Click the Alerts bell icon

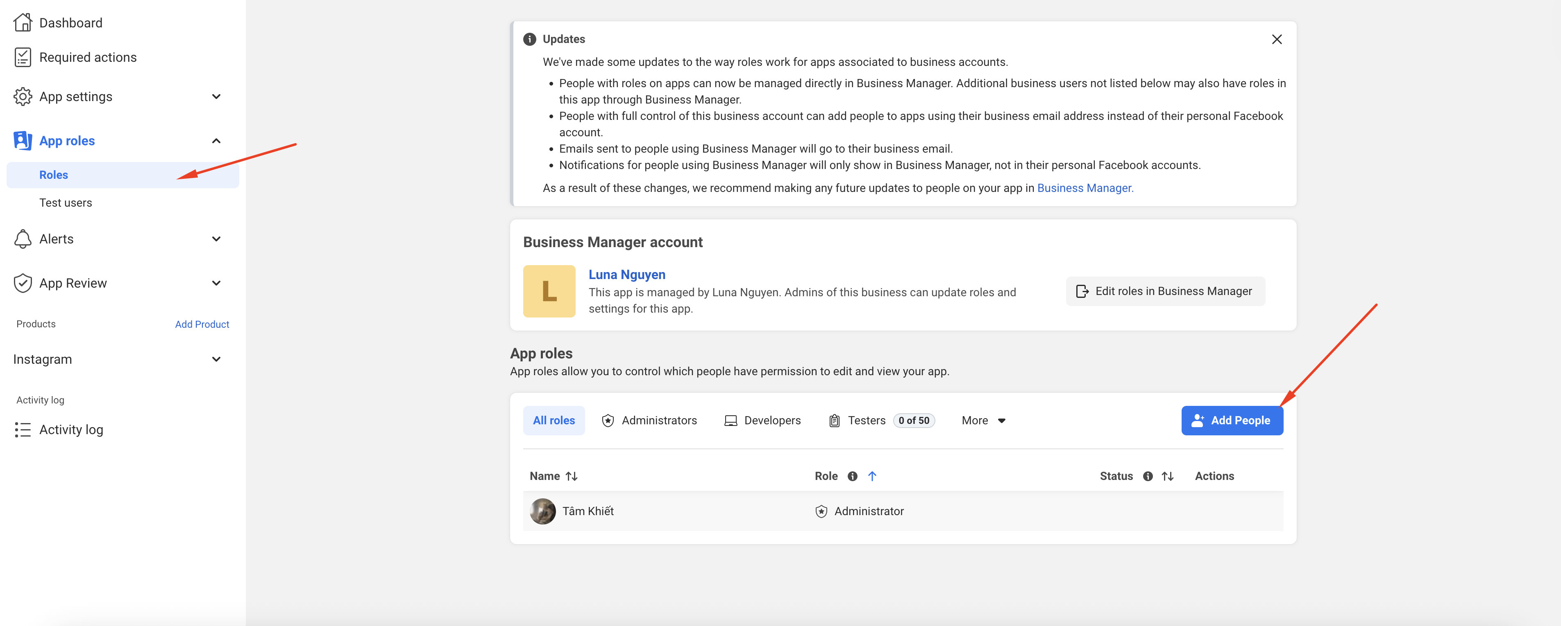23,239
